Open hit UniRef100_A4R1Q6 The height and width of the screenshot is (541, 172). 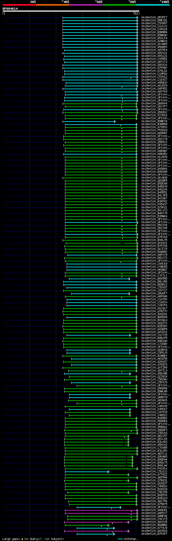(x=154, y=341)
